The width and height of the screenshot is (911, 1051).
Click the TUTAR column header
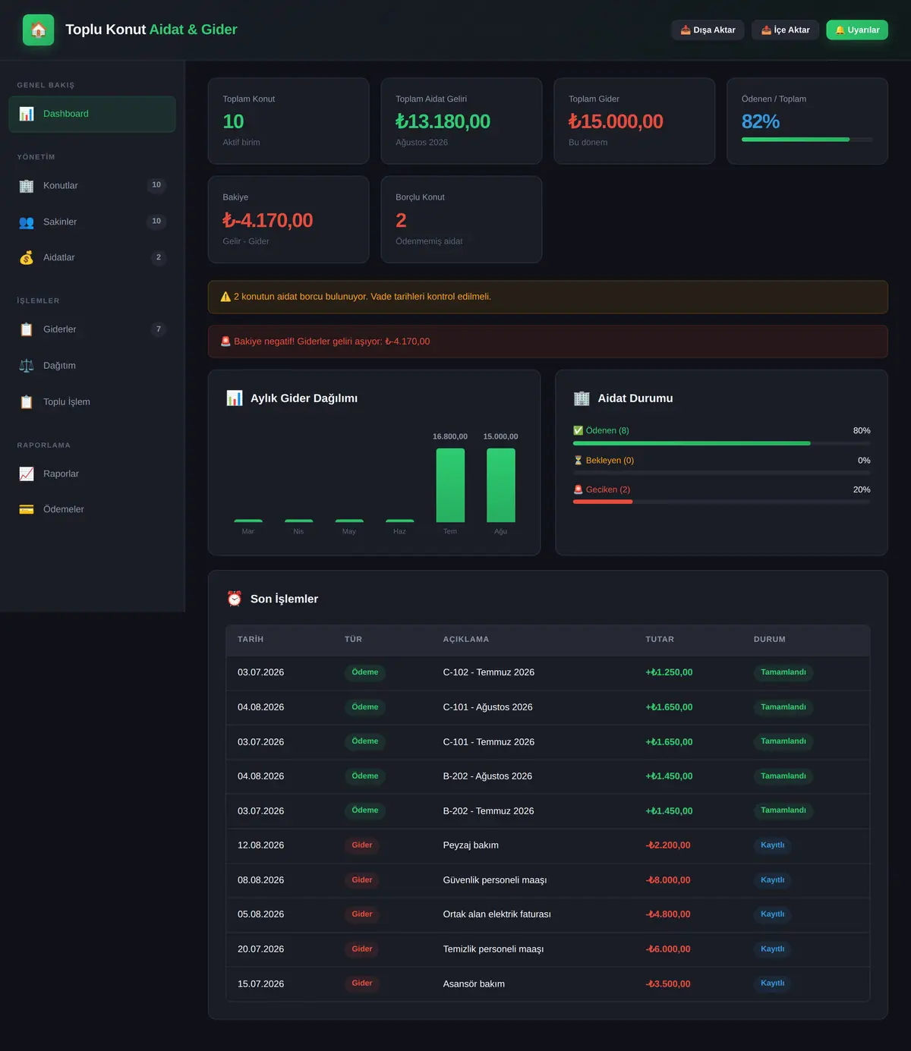coord(660,640)
